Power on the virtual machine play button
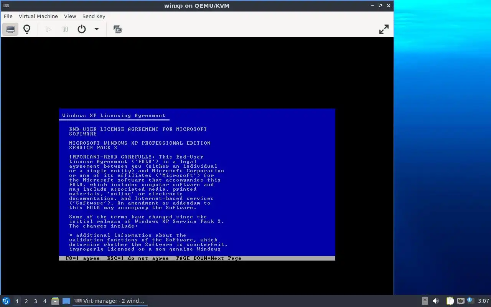491x307 pixels. click(x=48, y=29)
